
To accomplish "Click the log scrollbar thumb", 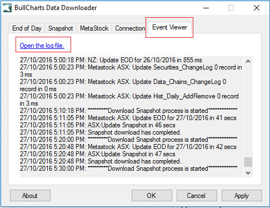I will coord(248,162).
